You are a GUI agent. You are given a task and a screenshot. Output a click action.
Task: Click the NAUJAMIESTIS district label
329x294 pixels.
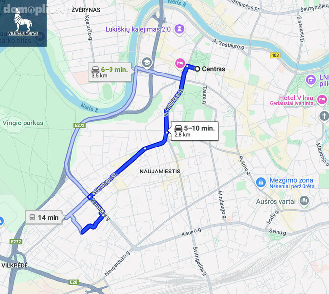click(x=160, y=171)
